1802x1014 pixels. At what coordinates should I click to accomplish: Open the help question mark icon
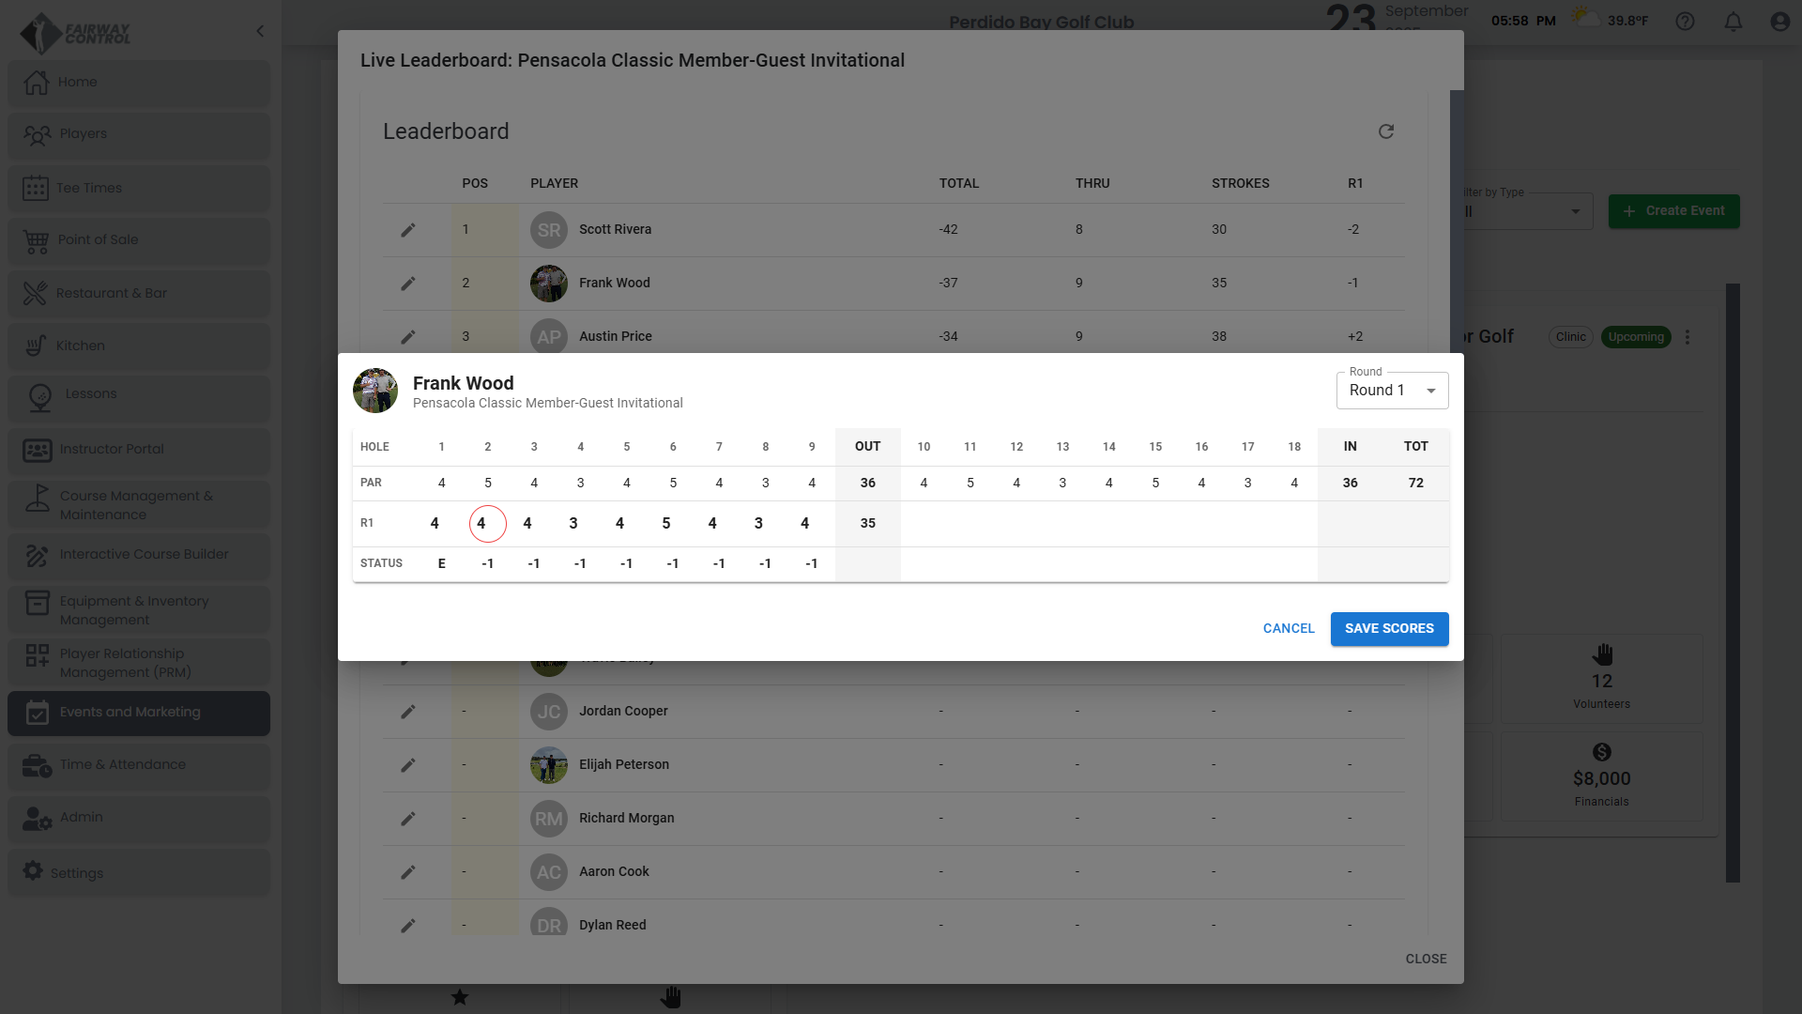coord(1685,22)
